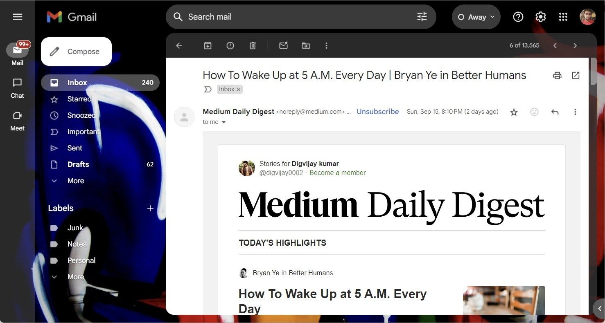The width and height of the screenshot is (605, 323).
Task: Open the Google apps grid
Action: pyautogui.click(x=563, y=17)
